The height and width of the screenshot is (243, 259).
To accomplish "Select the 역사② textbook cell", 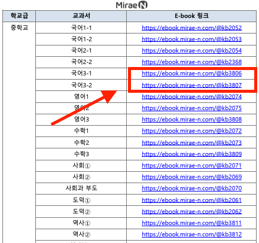I will click(81, 234).
